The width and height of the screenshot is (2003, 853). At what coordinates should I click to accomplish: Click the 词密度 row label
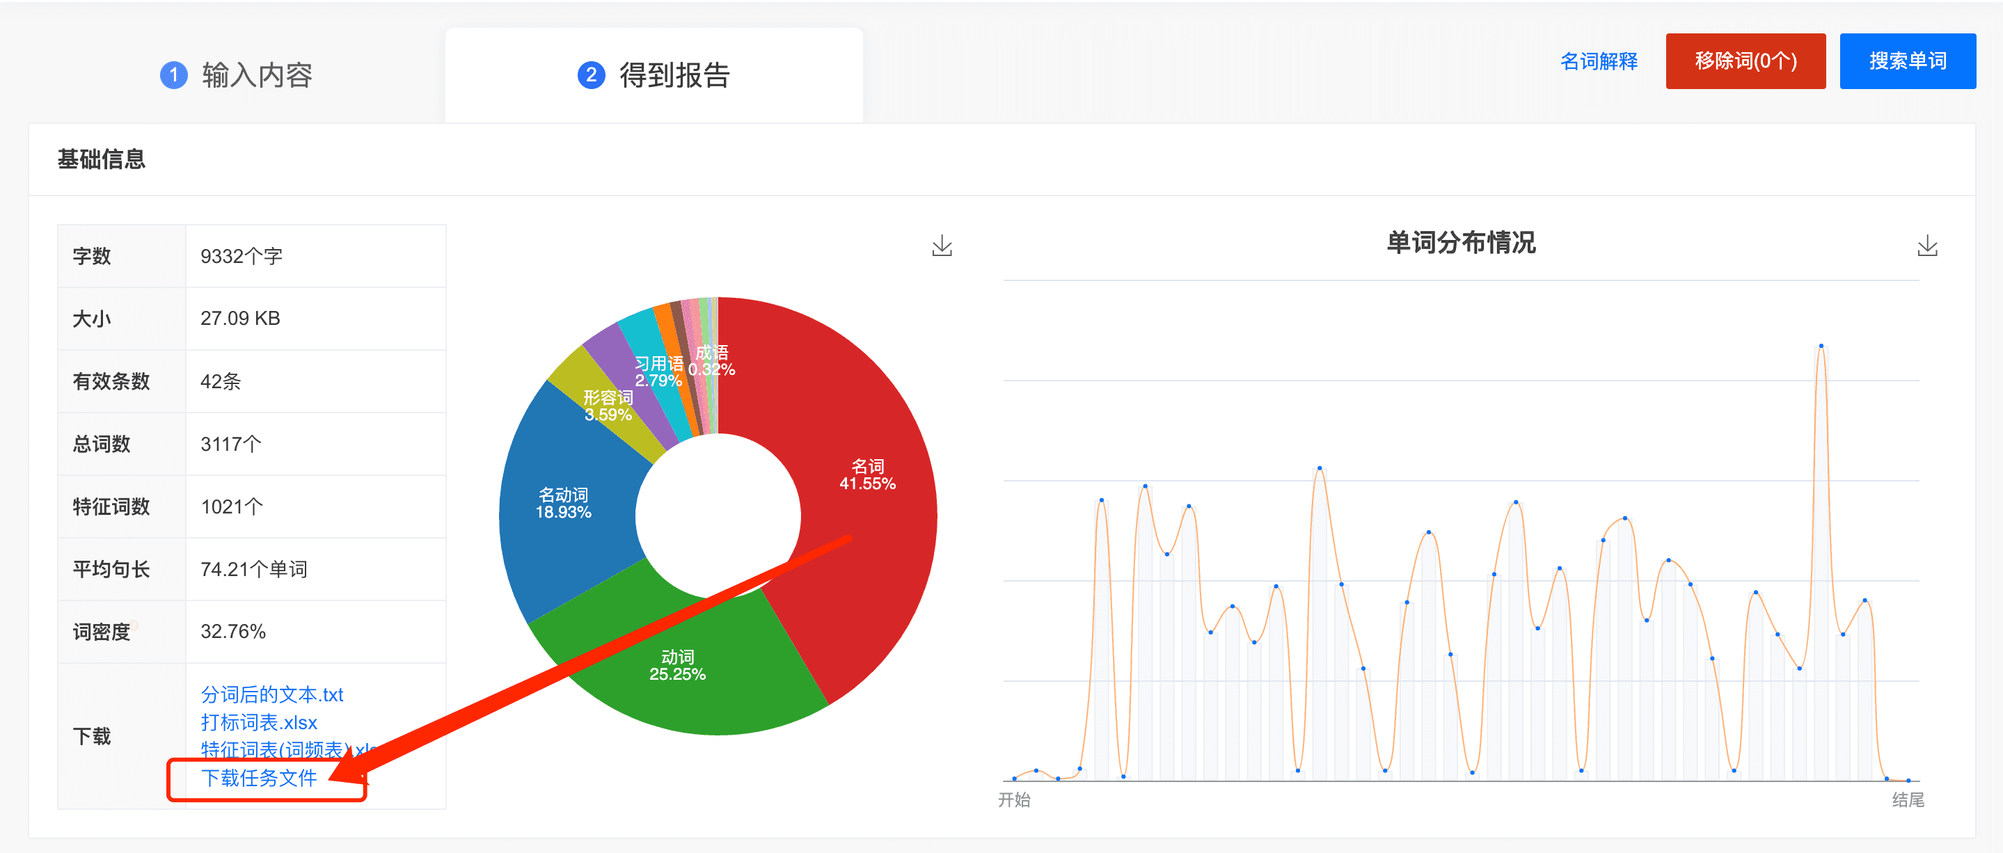tap(101, 631)
